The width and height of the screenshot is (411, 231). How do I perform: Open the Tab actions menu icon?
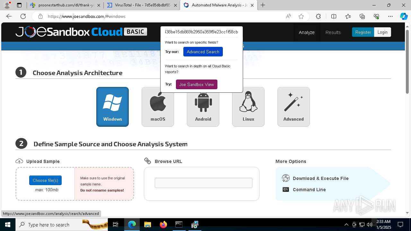coord(19,5)
